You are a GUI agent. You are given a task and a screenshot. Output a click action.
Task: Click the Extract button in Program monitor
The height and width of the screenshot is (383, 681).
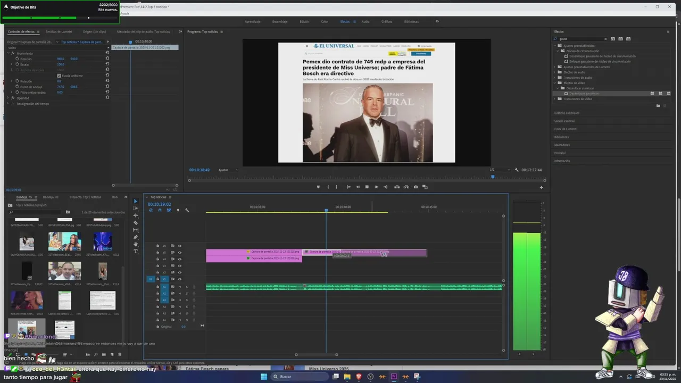click(x=406, y=187)
